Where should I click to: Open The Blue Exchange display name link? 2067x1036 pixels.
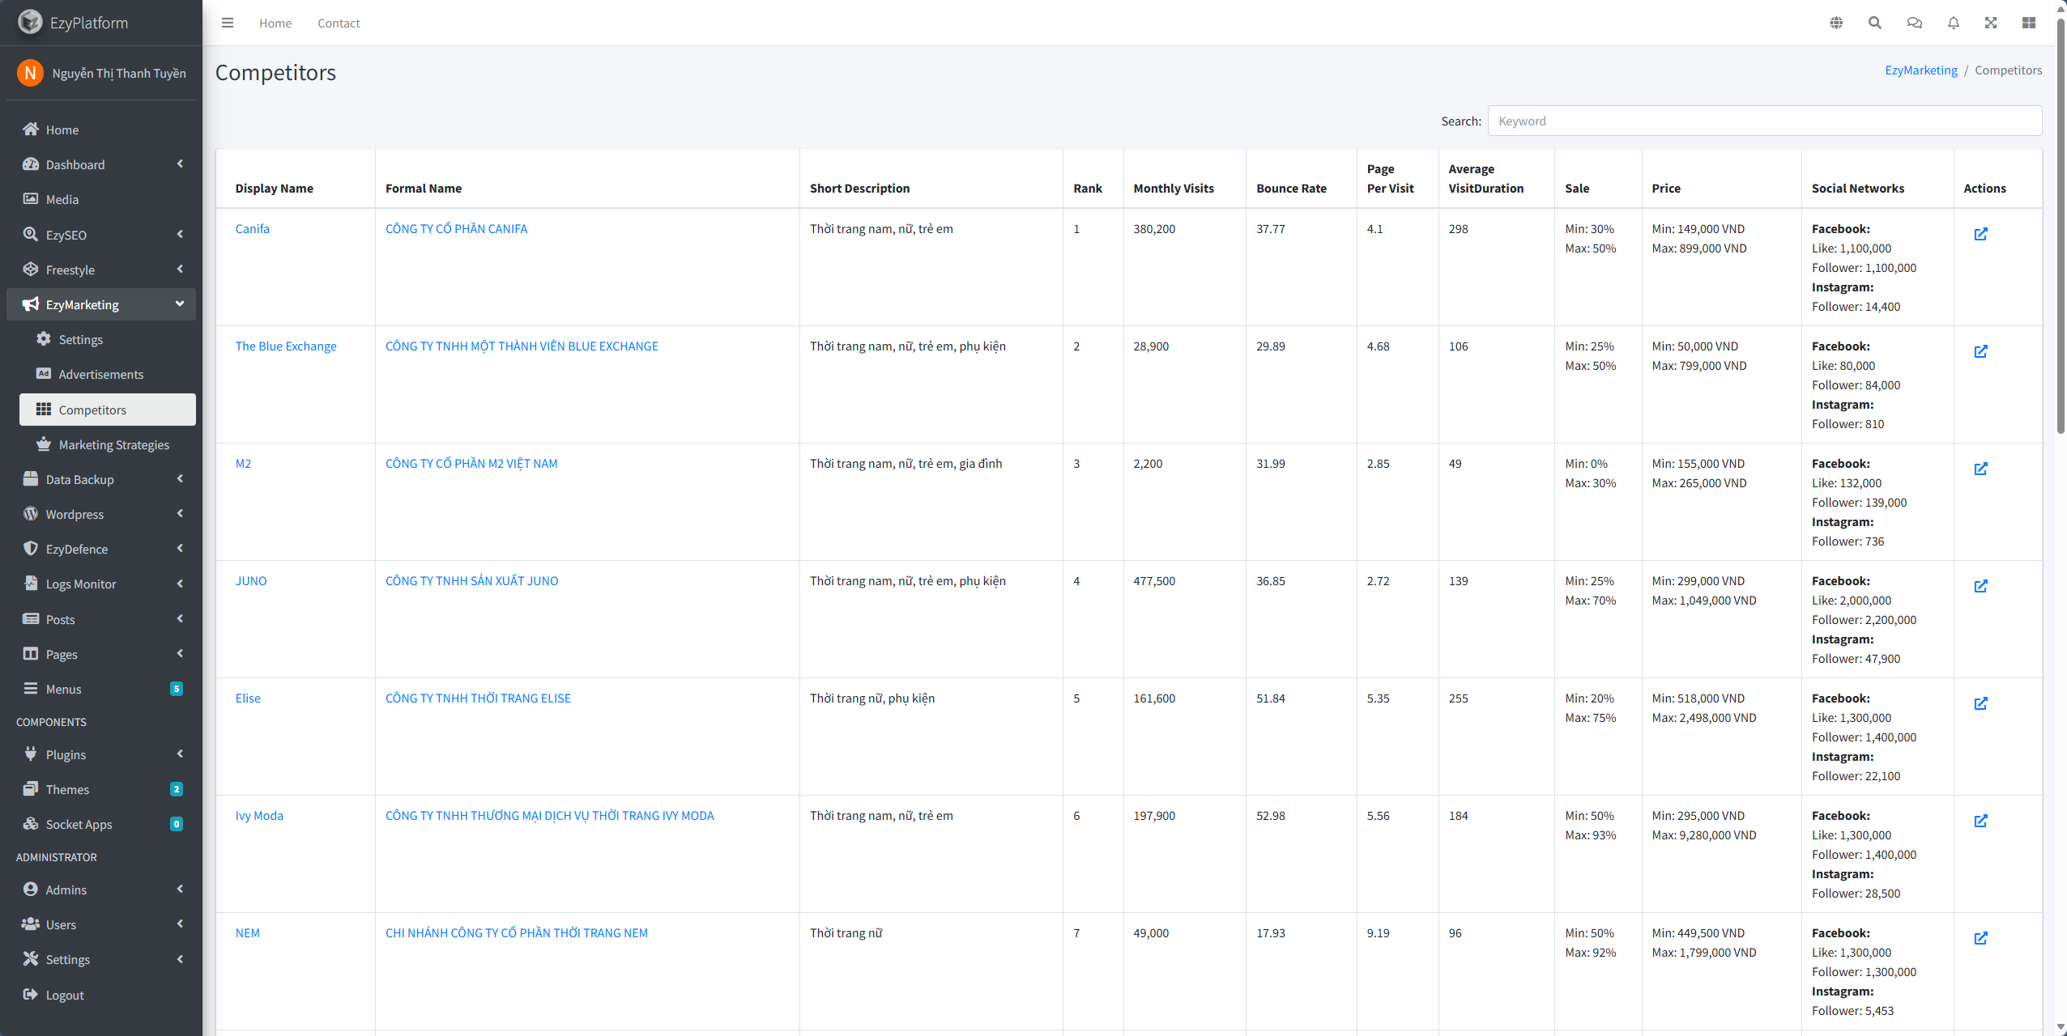(286, 346)
